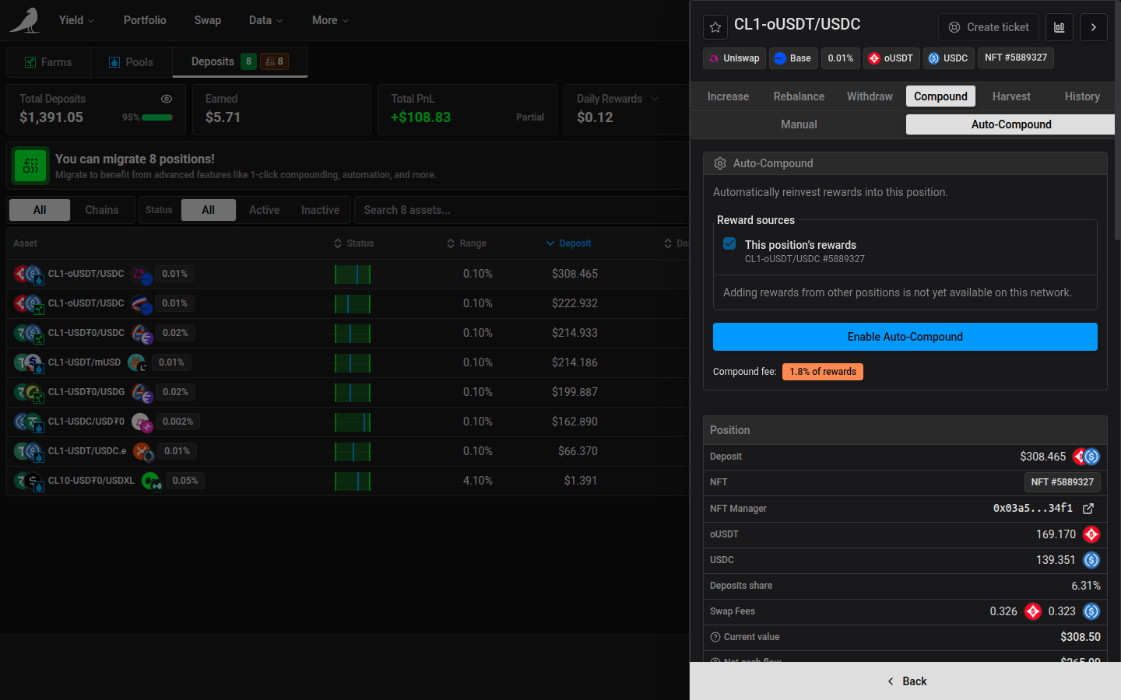Viewport: 1121px width, 700px height.
Task: Uncheck This position's rewards checkbox
Action: click(729, 243)
